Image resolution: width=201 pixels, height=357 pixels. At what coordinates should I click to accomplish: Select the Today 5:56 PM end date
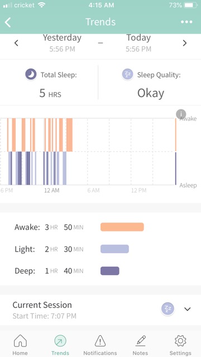tap(138, 43)
